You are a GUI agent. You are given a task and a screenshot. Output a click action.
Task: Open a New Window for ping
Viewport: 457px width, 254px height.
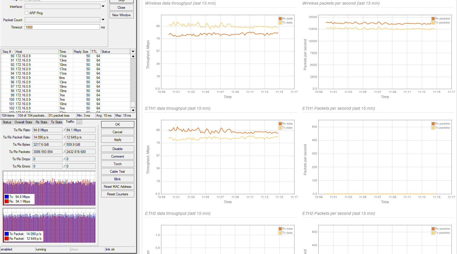coord(122,15)
